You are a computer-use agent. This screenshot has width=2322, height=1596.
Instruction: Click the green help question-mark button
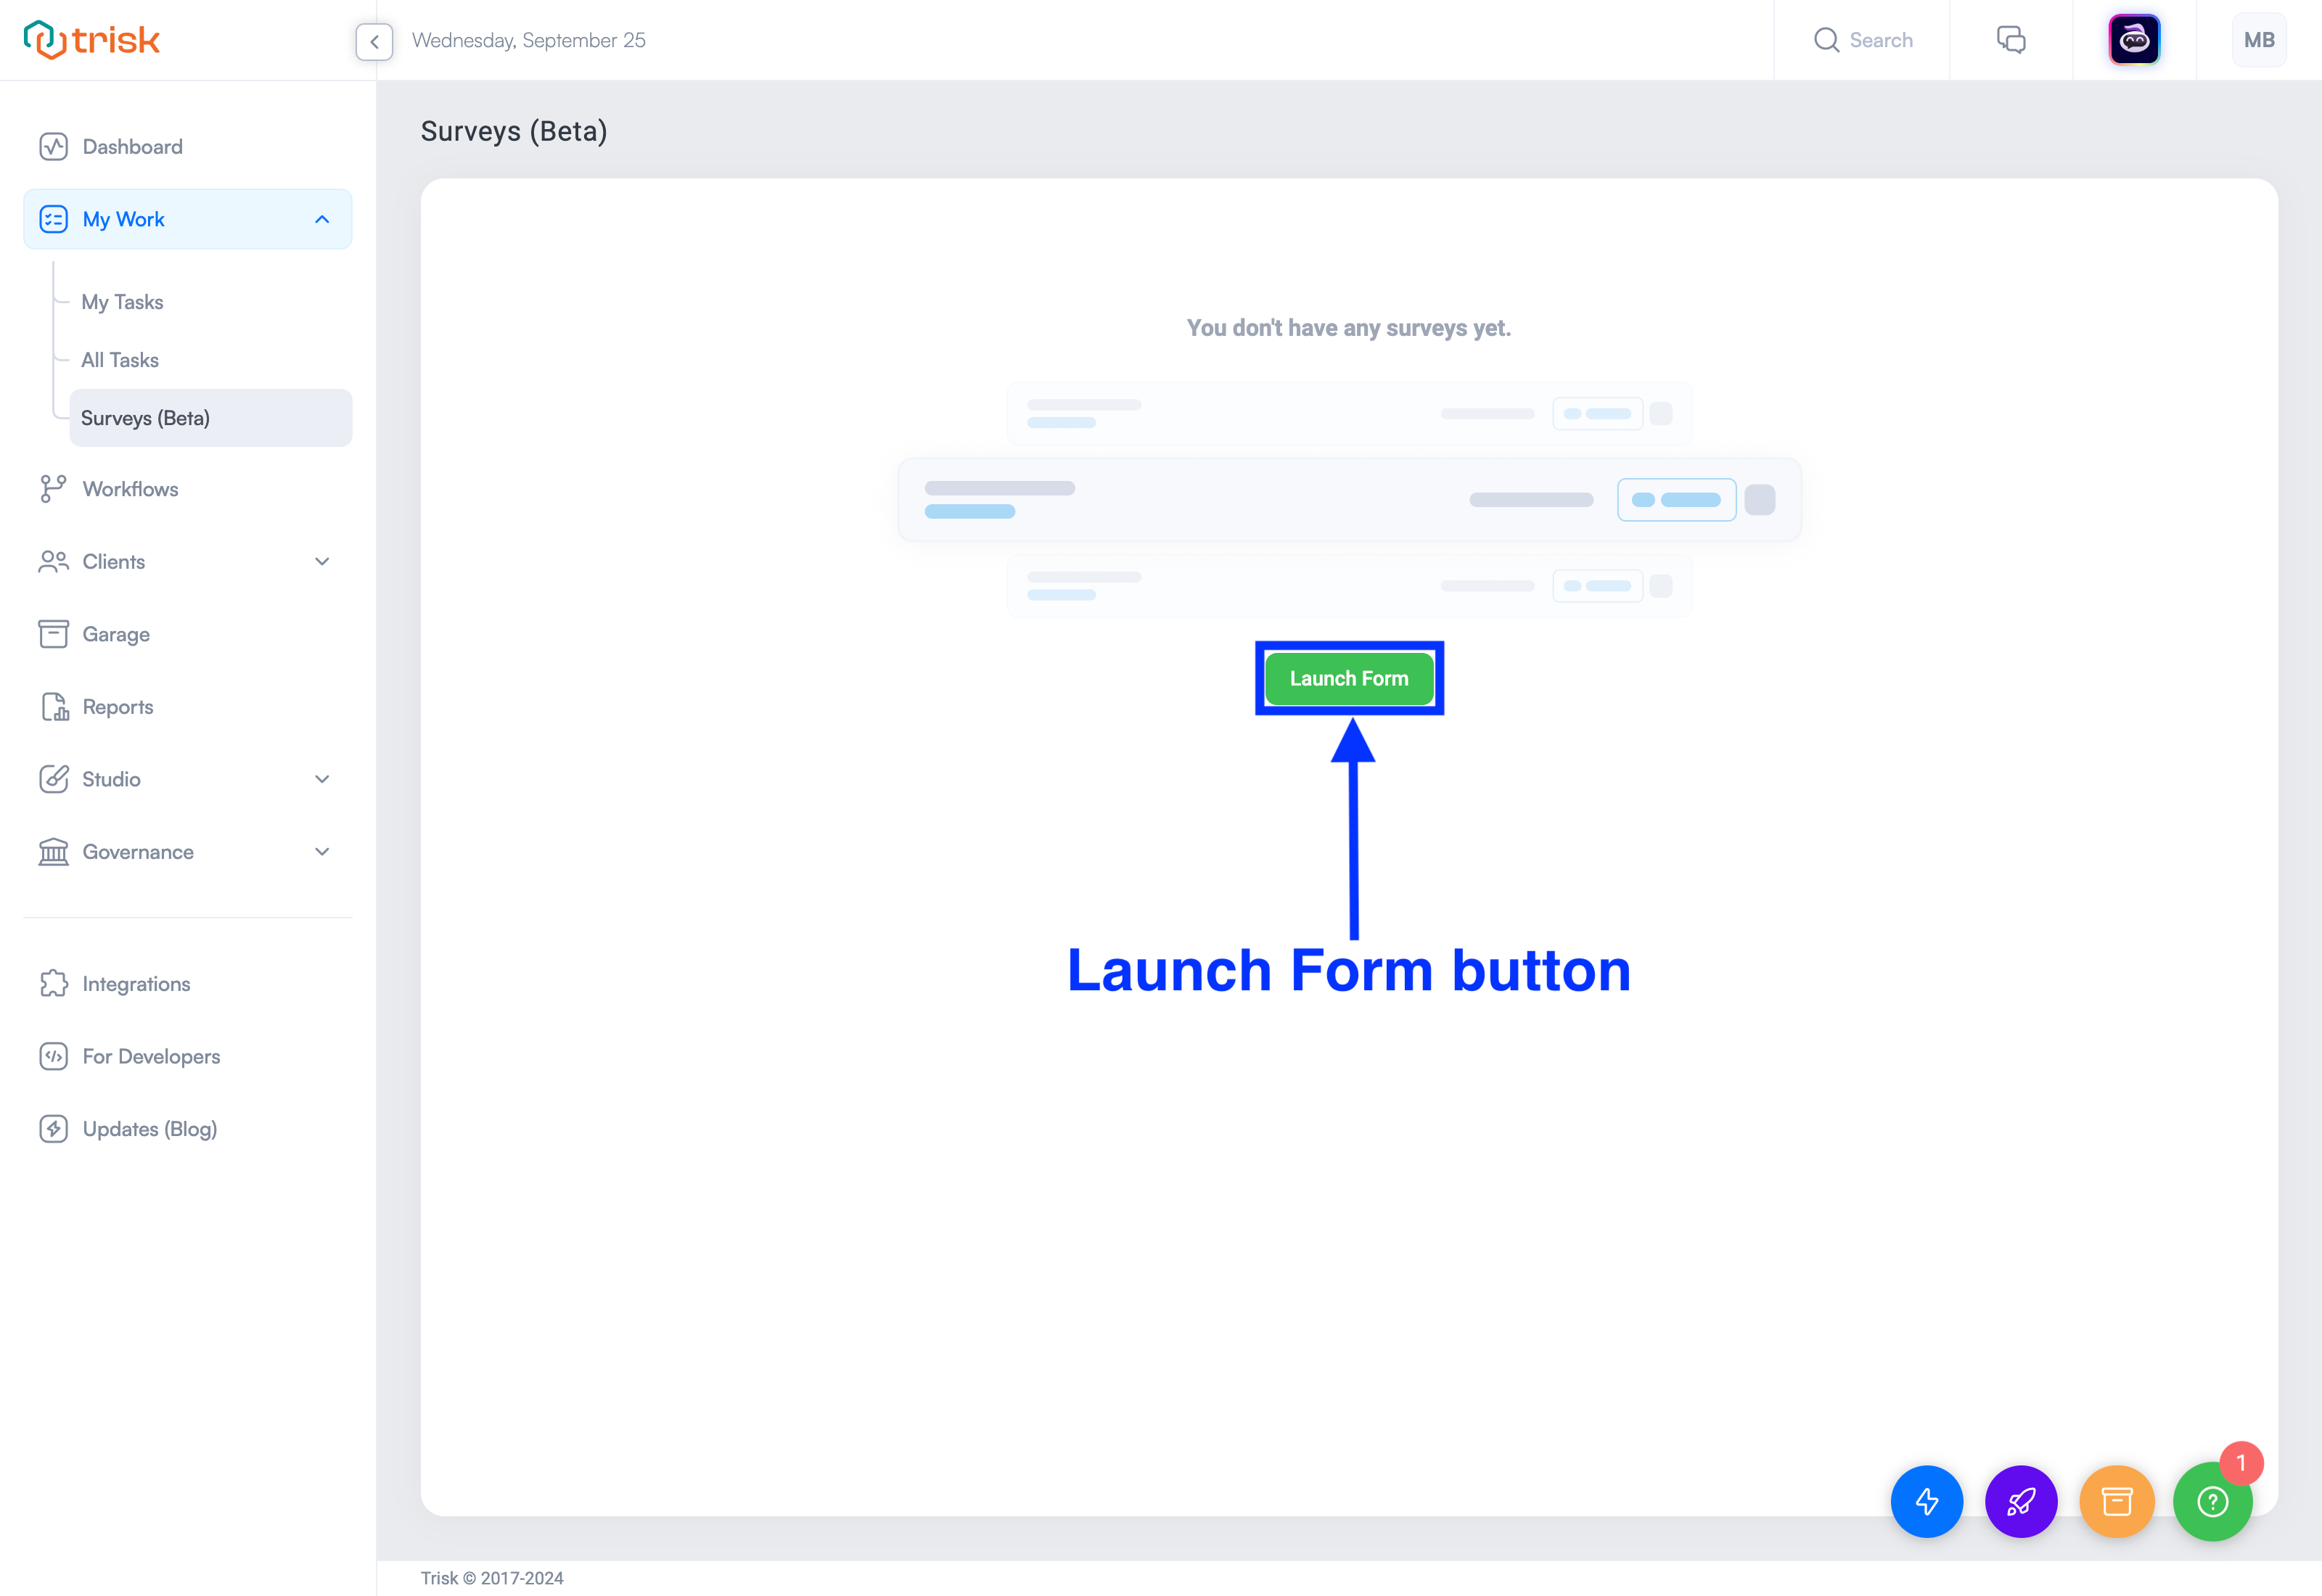pos(2212,1502)
